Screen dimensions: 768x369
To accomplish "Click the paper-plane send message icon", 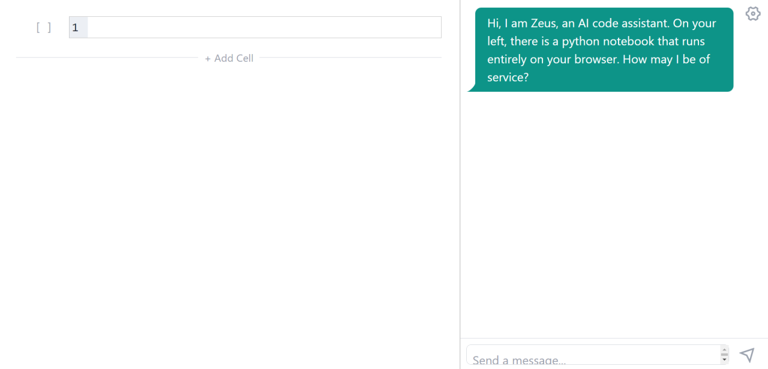I will pyautogui.click(x=747, y=355).
